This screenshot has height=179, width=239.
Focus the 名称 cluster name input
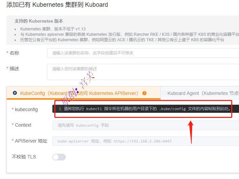click(143, 53)
